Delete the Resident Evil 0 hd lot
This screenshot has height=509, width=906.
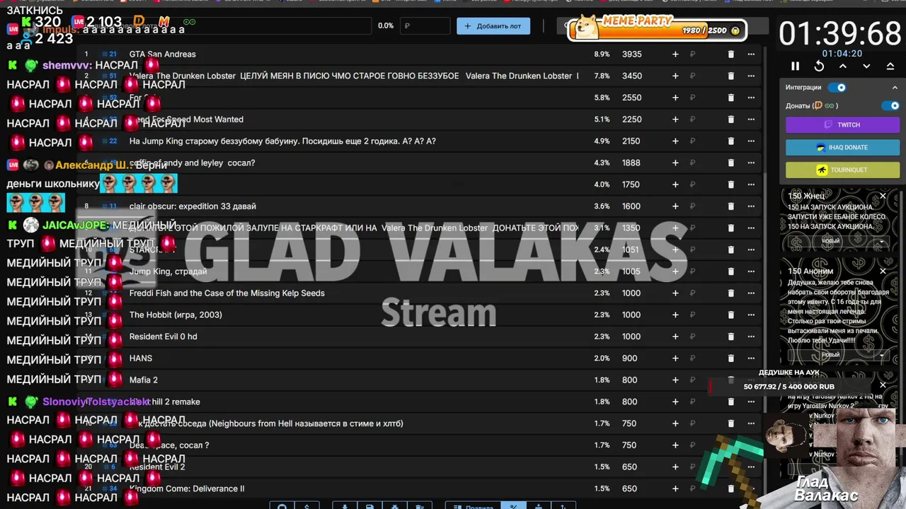(x=731, y=337)
